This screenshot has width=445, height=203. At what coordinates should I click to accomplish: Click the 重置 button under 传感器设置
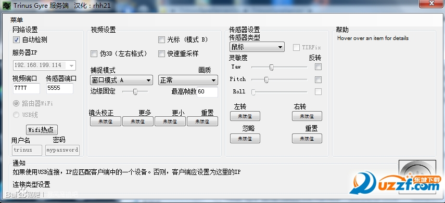tap(307, 139)
